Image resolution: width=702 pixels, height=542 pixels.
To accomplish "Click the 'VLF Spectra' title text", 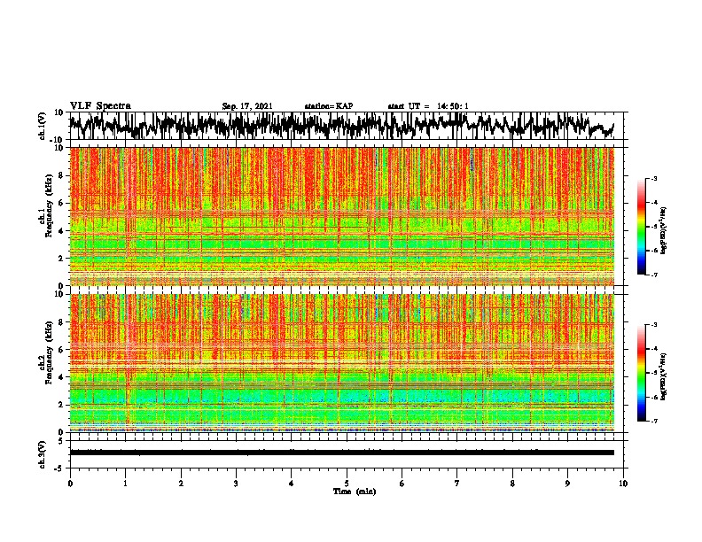I will 100,106.
